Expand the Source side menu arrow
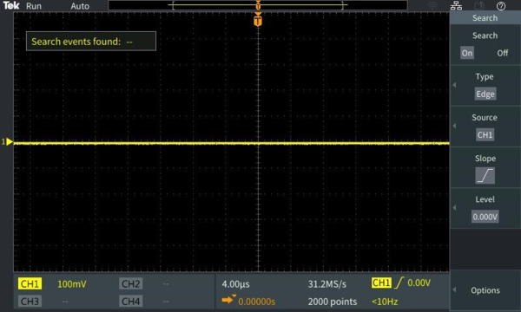This screenshot has width=521, height=312. 454,126
